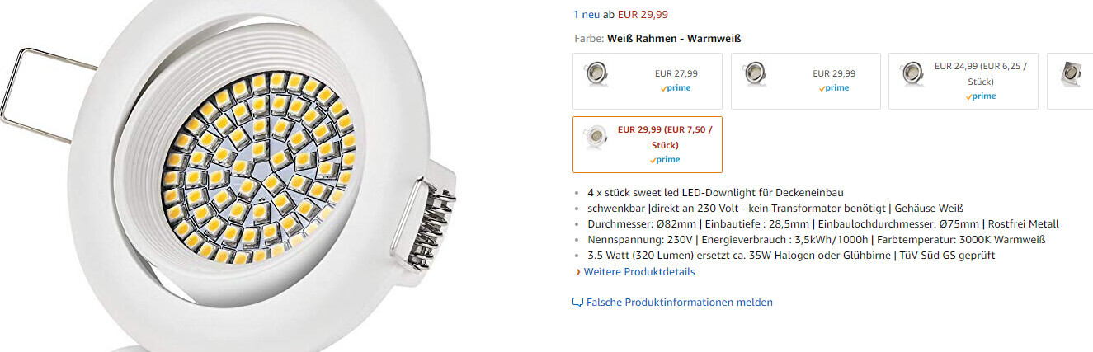This screenshot has height=352, width=1093.
Task: Click the white lamp thumbnail in the selected option
Action: pyautogui.click(x=595, y=138)
